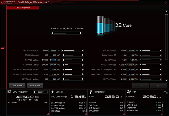Click the Save Profile button
Image resolution: width=169 pixels, height=116 pixels.
pyautogui.click(x=35, y=86)
